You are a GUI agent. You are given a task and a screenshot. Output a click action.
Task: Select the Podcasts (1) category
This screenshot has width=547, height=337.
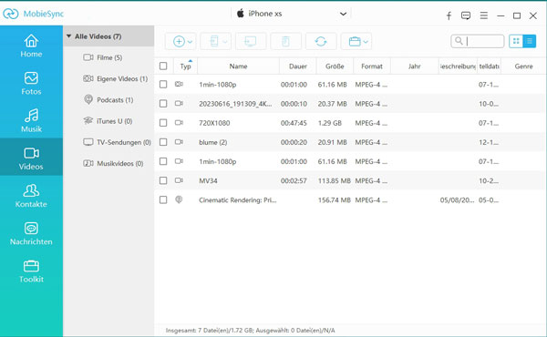tap(108, 100)
